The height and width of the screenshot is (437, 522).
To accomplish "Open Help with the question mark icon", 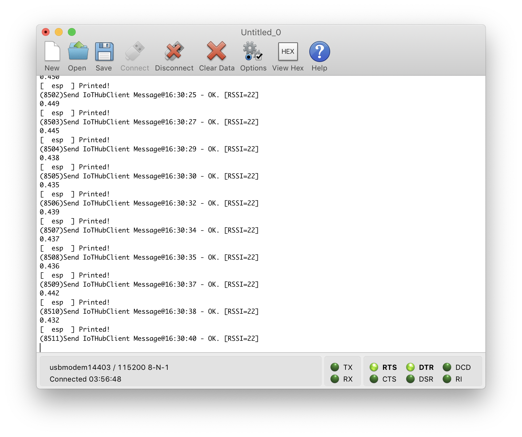I will coord(319,52).
